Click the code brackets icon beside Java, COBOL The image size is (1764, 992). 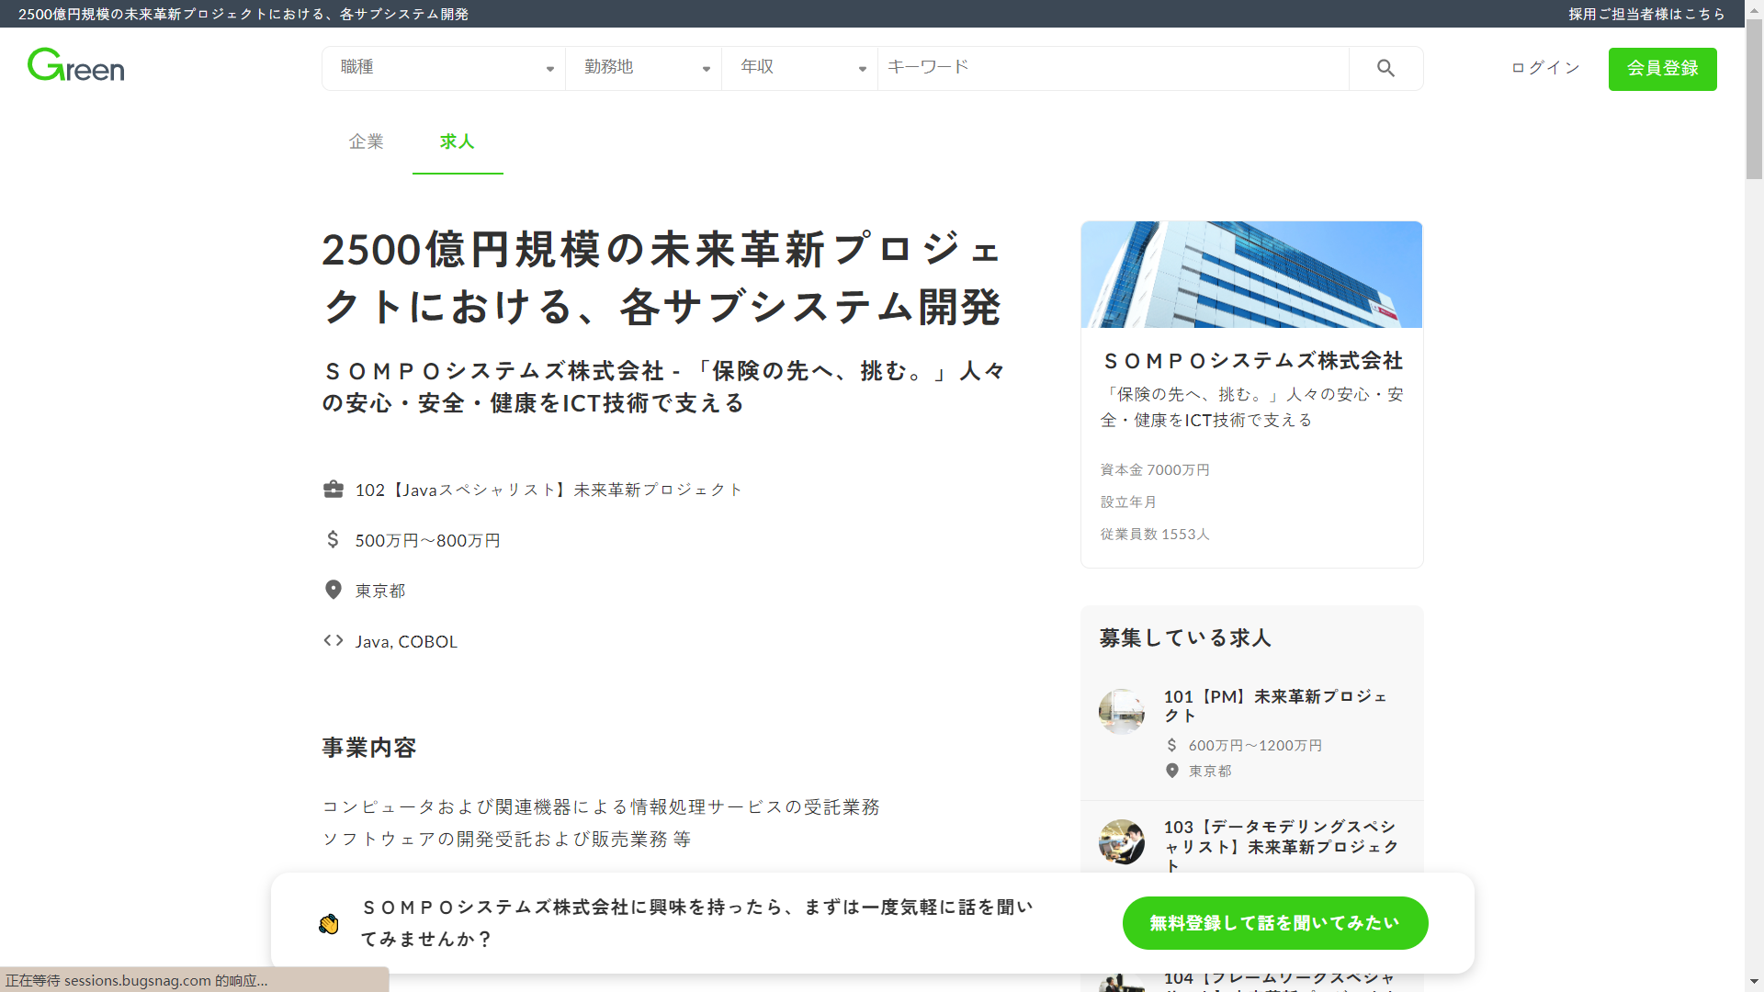point(334,640)
